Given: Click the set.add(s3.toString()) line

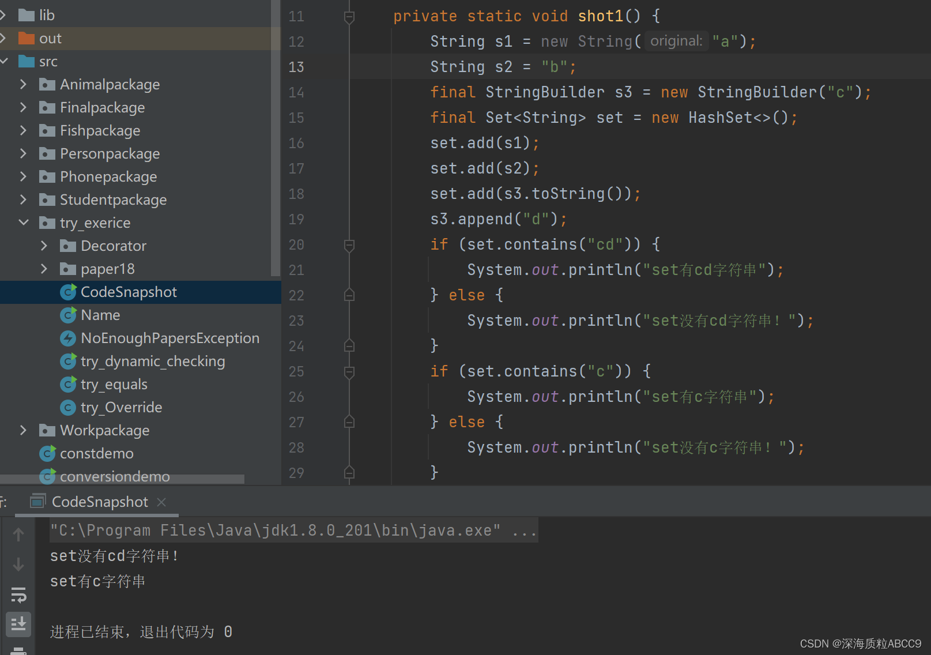Looking at the screenshot, I should [x=535, y=194].
